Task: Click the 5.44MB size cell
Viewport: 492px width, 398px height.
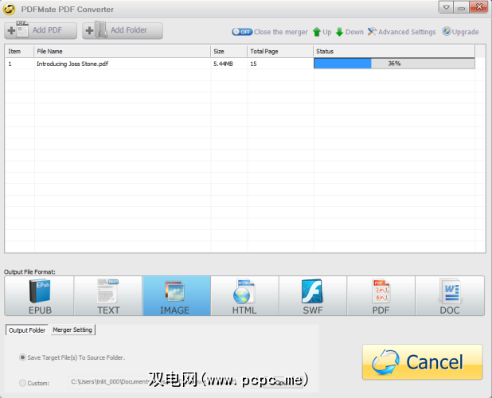Action: pos(223,64)
